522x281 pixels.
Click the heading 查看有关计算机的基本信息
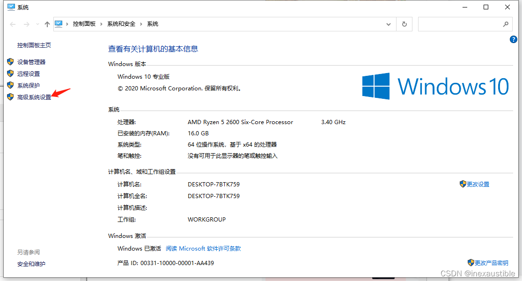[153, 49]
